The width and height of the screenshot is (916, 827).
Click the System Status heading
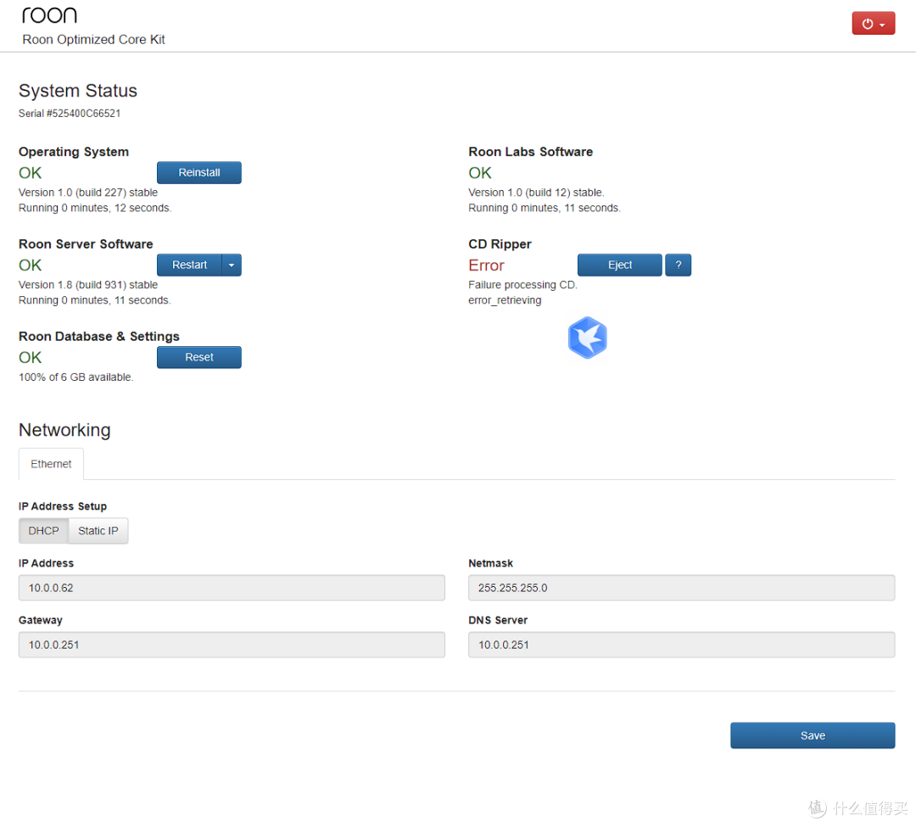[x=78, y=91]
